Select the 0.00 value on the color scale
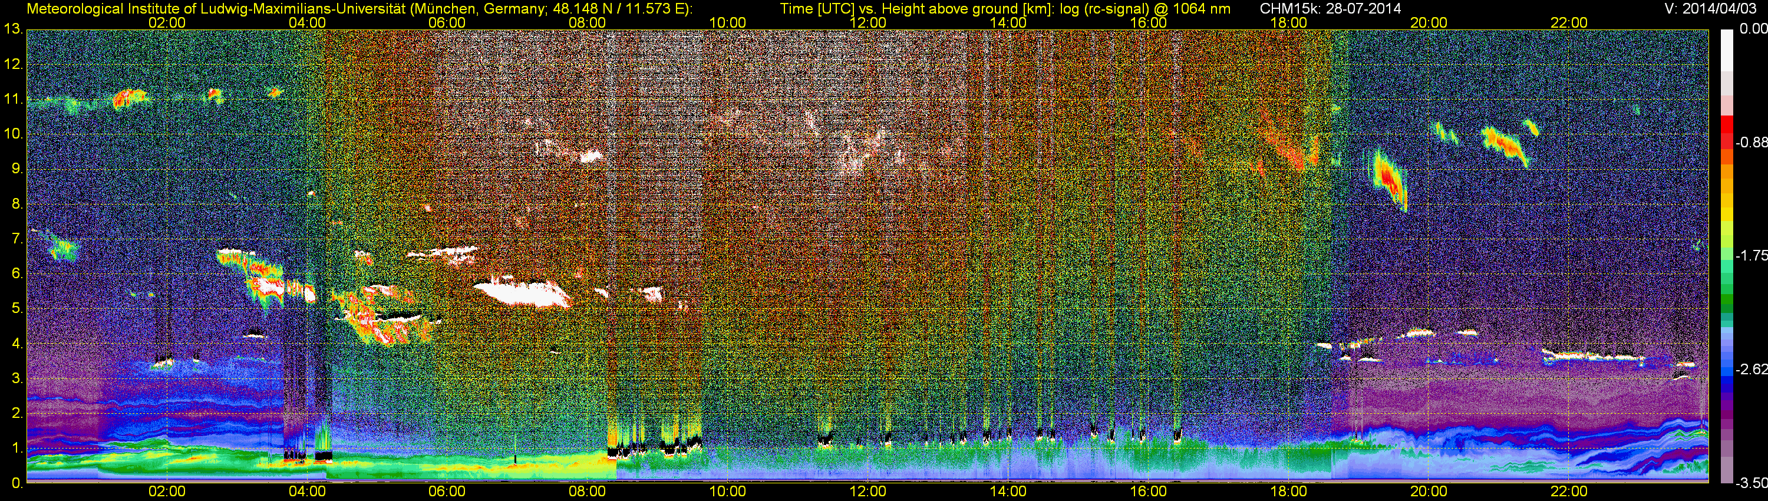Image resolution: width=1768 pixels, height=501 pixels. (1753, 29)
